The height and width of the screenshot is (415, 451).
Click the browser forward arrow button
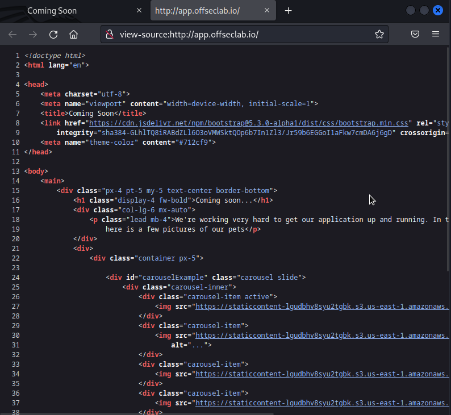(33, 34)
